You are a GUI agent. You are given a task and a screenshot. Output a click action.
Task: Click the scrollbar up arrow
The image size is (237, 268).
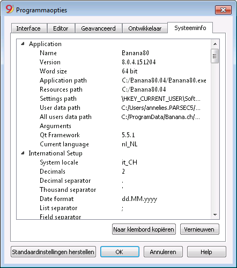coord(215,44)
